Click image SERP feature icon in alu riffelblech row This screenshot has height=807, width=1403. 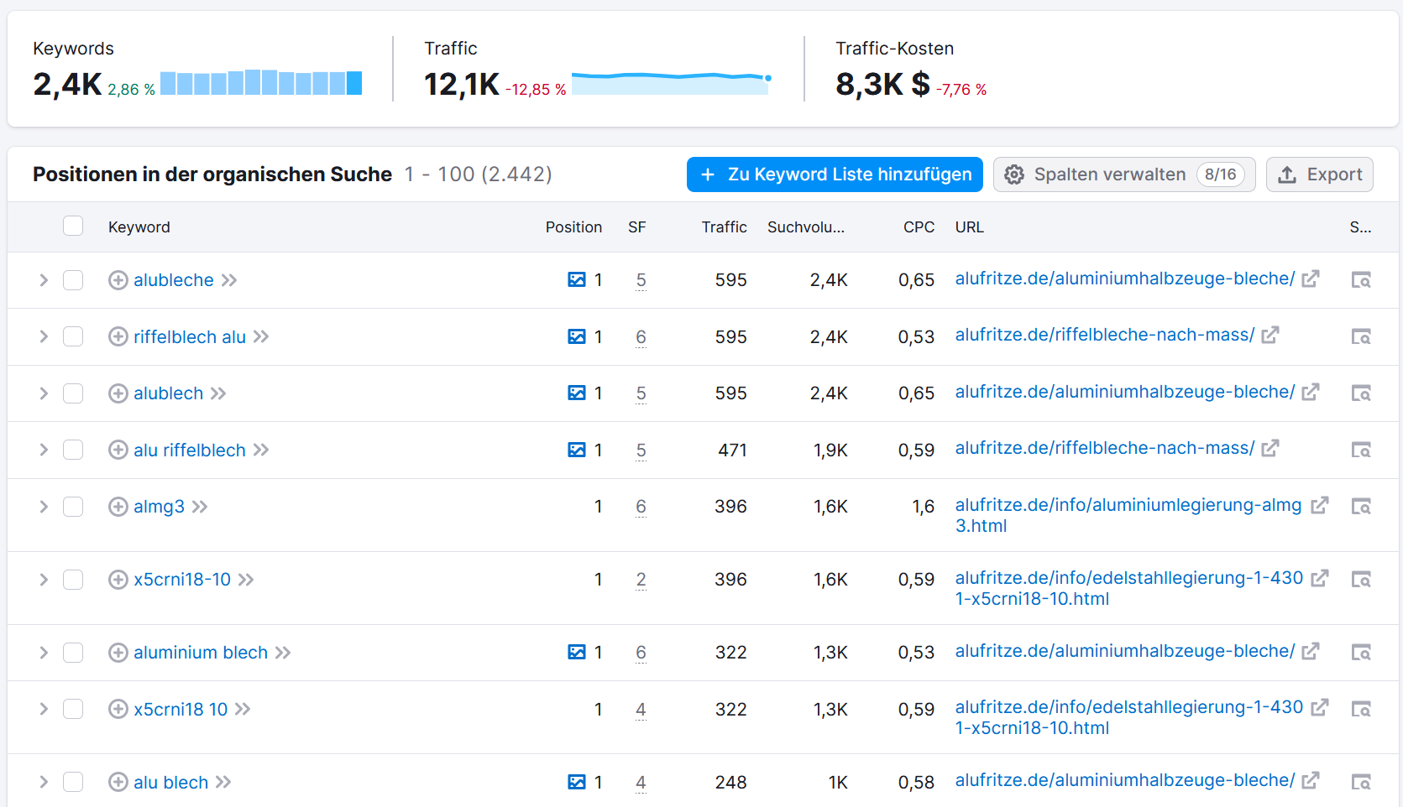point(577,450)
